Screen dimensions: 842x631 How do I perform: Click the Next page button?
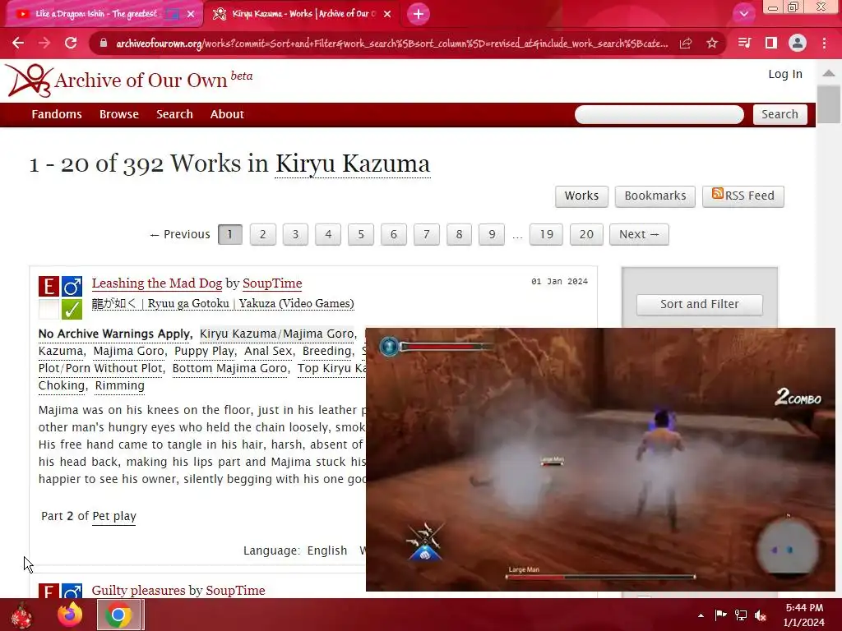639,234
